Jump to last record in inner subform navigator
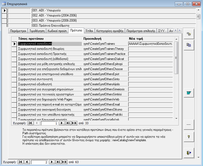Screen dimensions: 203x166 click(68, 123)
